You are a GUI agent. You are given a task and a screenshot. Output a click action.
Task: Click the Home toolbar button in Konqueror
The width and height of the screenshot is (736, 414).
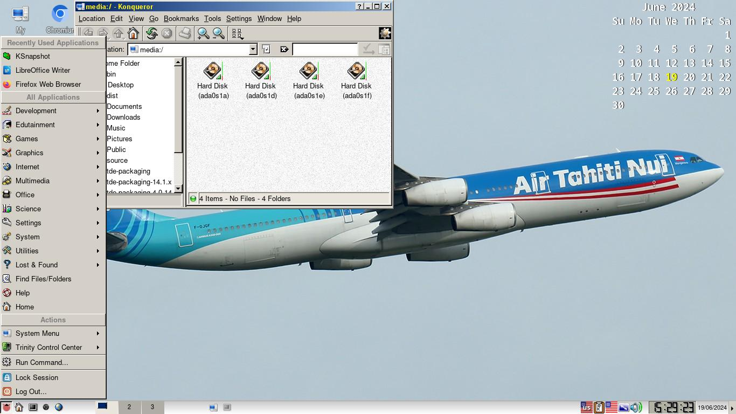(133, 33)
